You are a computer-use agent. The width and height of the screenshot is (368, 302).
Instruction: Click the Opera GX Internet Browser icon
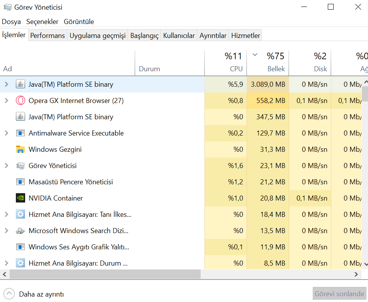(x=20, y=101)
